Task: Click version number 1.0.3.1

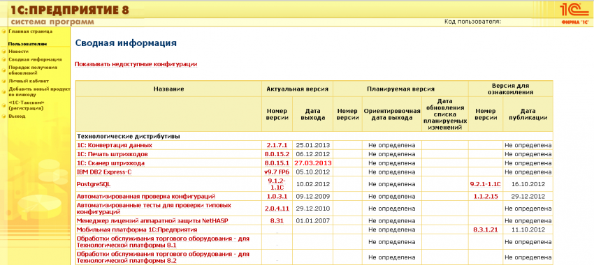Action: click(x=277, y=197)
